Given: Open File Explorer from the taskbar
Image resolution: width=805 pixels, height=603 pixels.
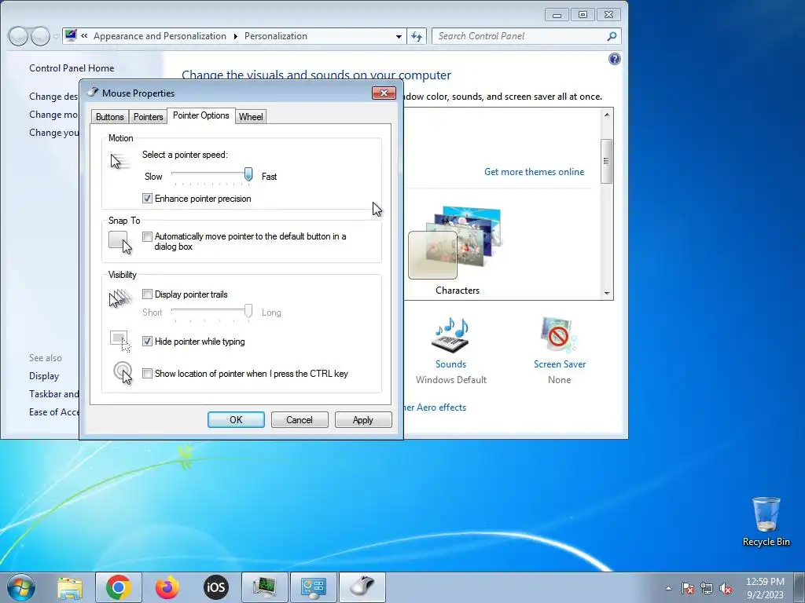Looking at the screenshot, I should point(70,587).
